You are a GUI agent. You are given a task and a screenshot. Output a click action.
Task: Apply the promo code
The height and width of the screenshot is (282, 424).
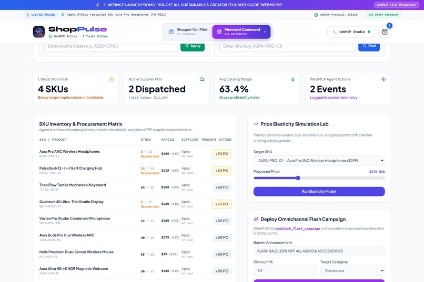pos(193,46)
